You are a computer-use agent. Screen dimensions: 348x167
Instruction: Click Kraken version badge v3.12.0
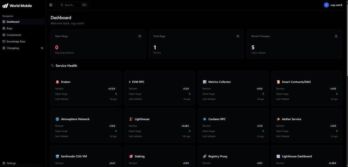[112, 89]
